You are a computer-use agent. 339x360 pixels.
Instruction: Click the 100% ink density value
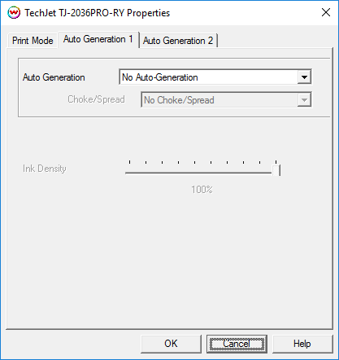[x=202, y=190]
